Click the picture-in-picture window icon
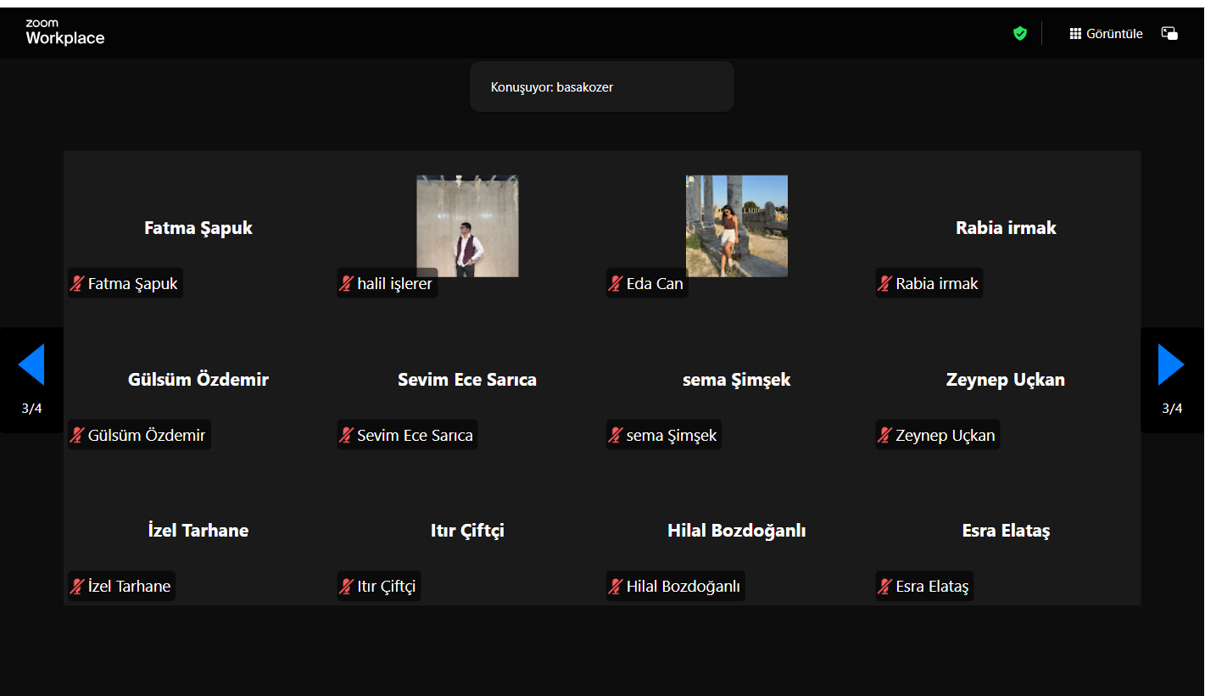1205x696 pixels. click(x=1169, y=34)
